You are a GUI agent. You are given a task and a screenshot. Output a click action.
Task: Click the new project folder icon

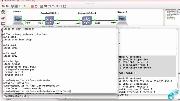(x=3, y=6)
